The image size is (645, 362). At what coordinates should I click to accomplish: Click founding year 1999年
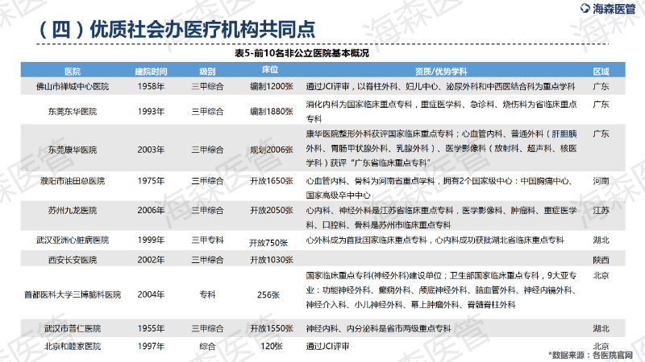(x=151, y=240)
